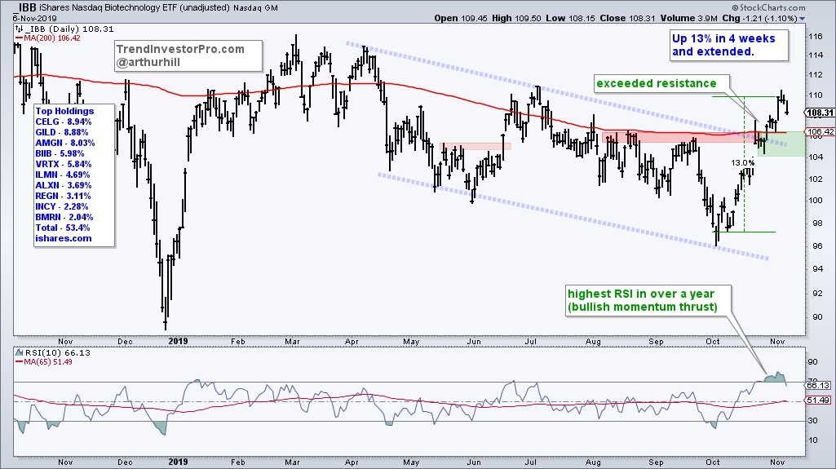This screenshot has width=836, height=469.
Task: Click the ishares.com source link
Action: click(x=64, y=238)
